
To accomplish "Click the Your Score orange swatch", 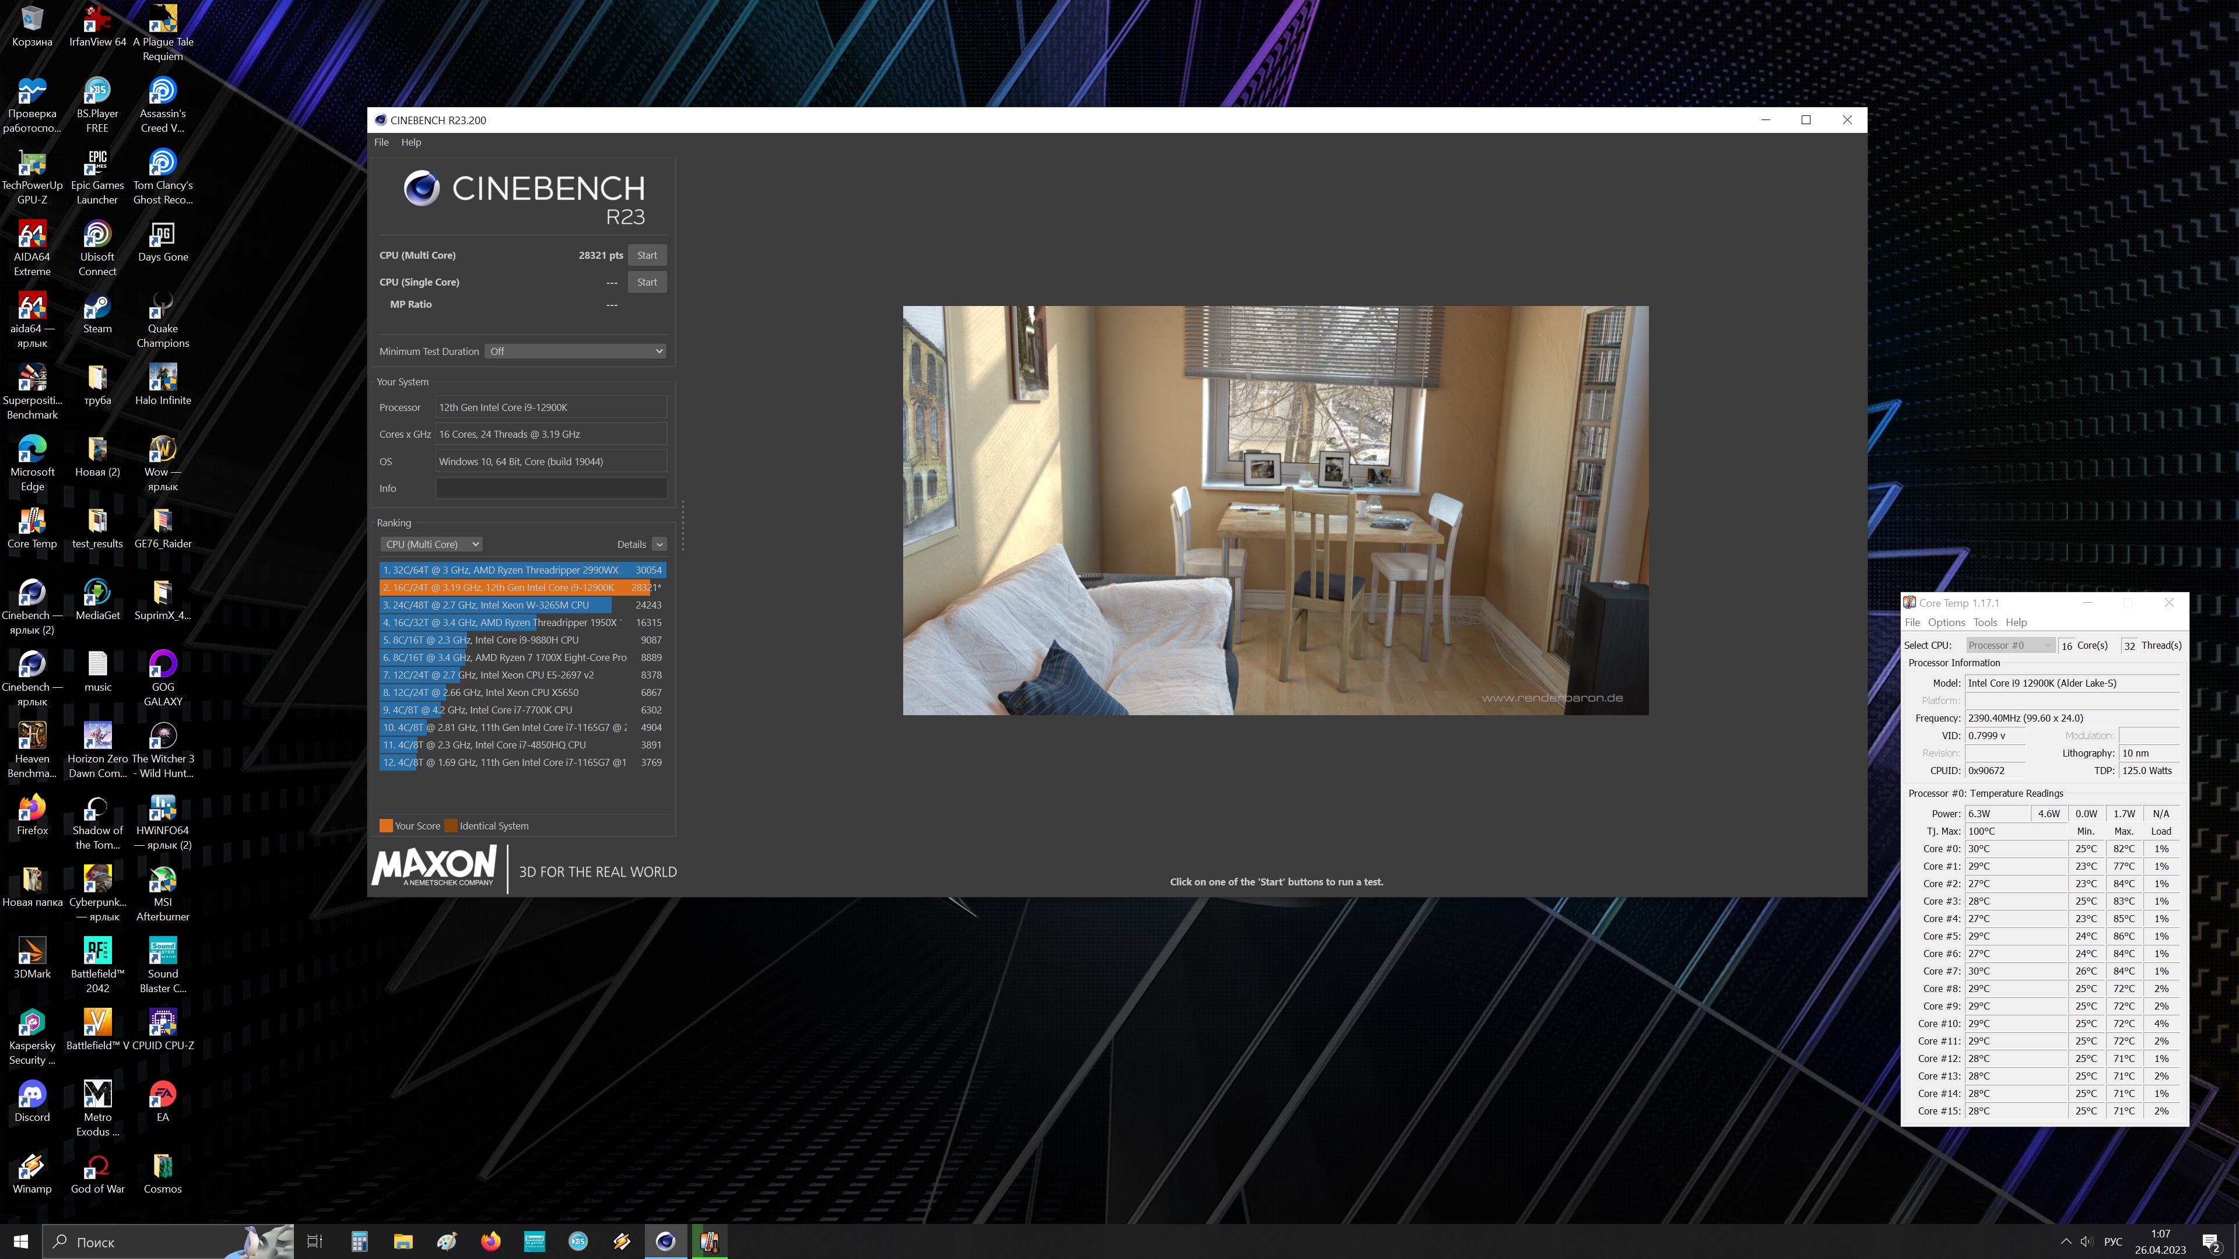I will coord(386,825).
